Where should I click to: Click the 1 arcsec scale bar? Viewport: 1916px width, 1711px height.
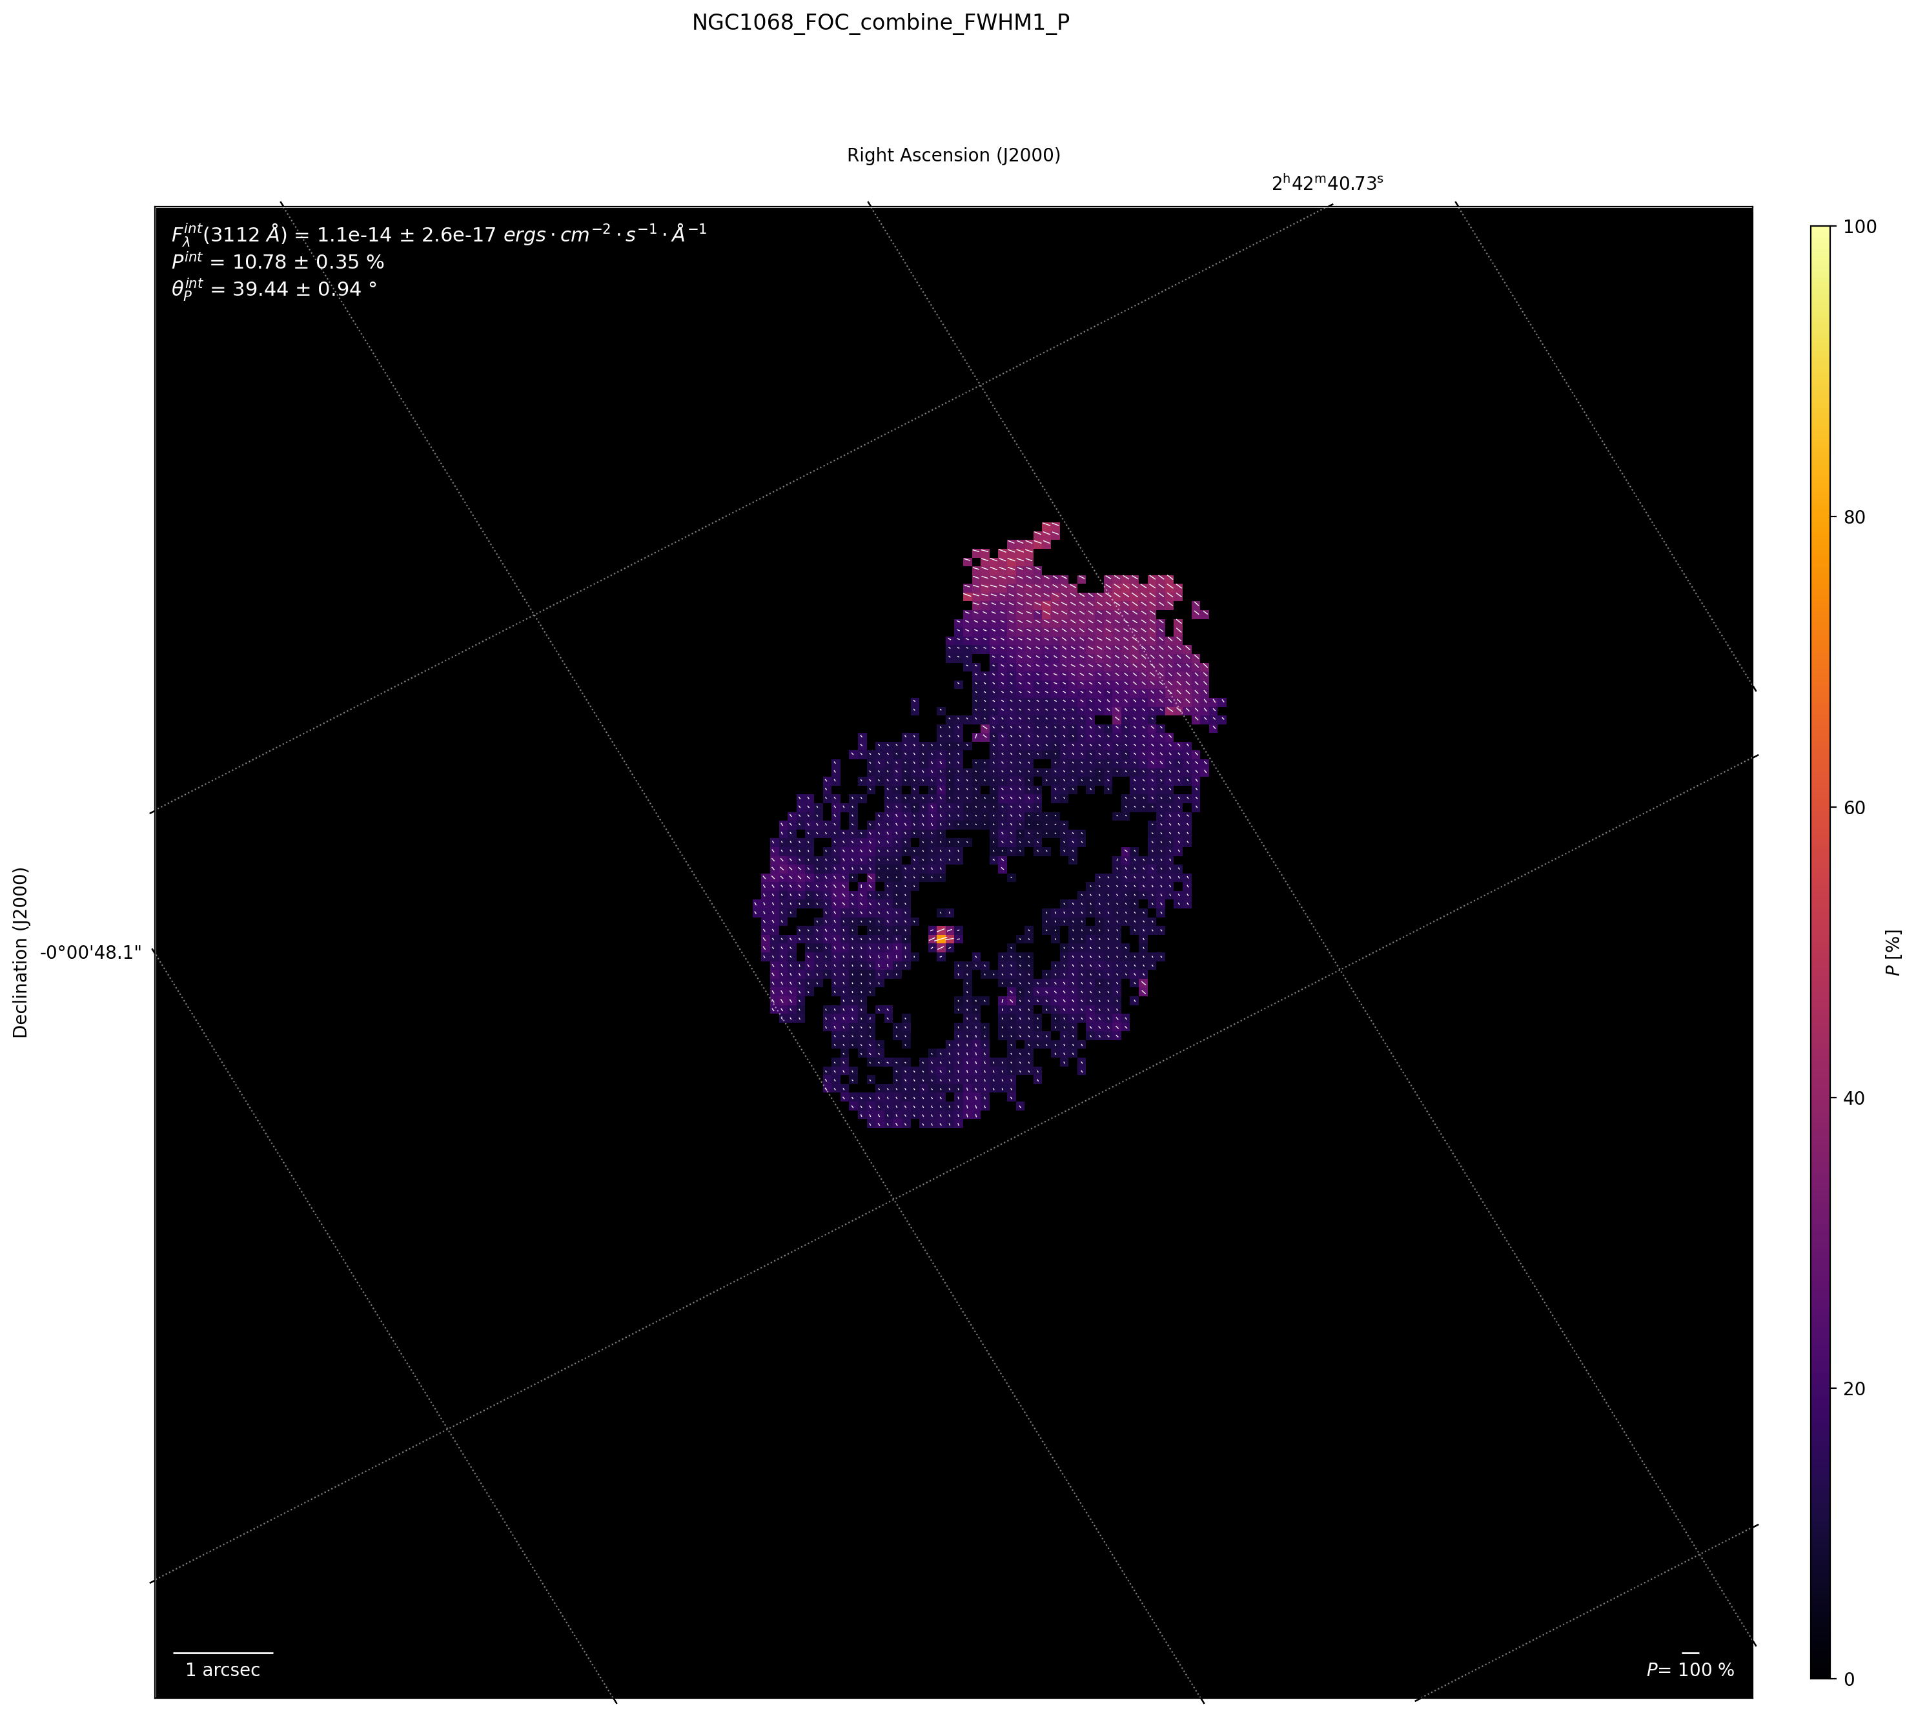(x=223, y=1653)
